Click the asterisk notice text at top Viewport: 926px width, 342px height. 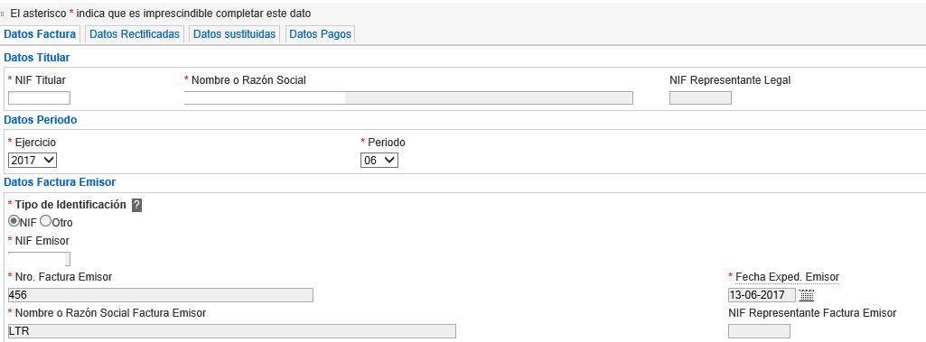[161, 13]
